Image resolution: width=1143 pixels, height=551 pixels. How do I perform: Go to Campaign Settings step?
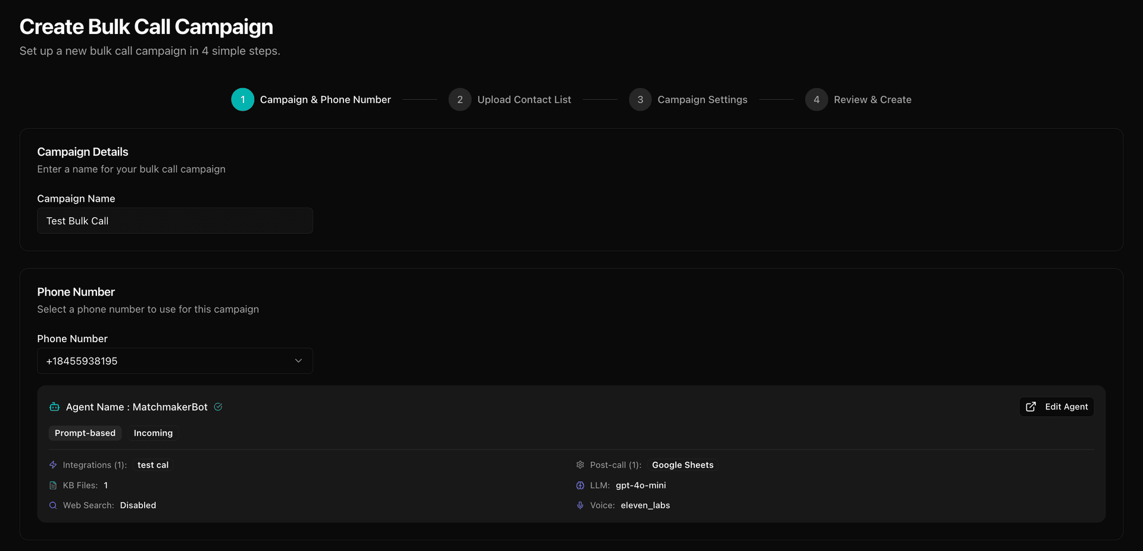pos(688,99)
